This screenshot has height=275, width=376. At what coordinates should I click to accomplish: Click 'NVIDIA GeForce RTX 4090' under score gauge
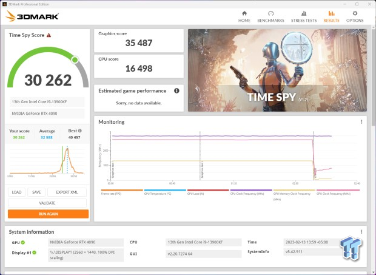(47, 114)
